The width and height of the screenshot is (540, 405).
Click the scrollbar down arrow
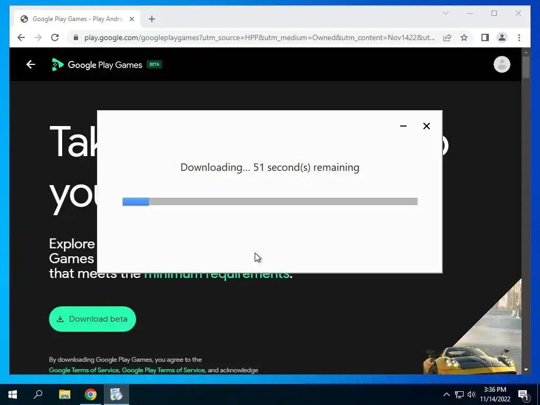click(x=526, y=370)
